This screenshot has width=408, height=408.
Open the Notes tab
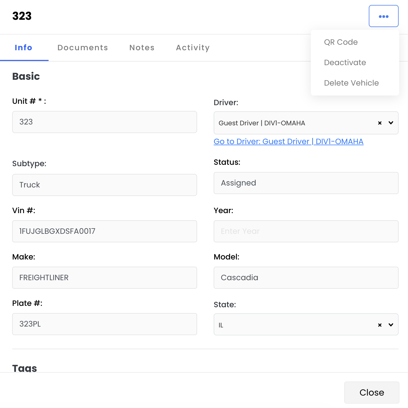click(x=142, y=48)
